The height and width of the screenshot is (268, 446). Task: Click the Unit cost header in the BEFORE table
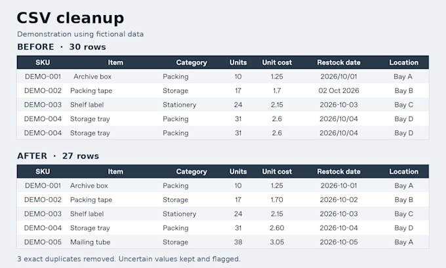click(x=277, y=62)
